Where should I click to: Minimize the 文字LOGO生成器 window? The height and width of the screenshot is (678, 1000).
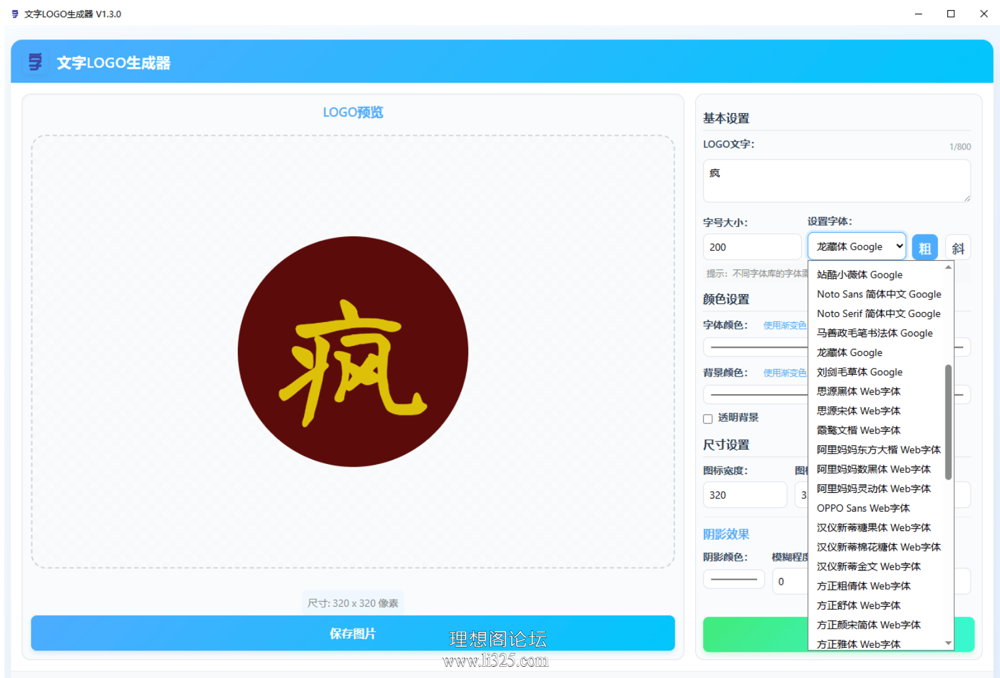918,14
